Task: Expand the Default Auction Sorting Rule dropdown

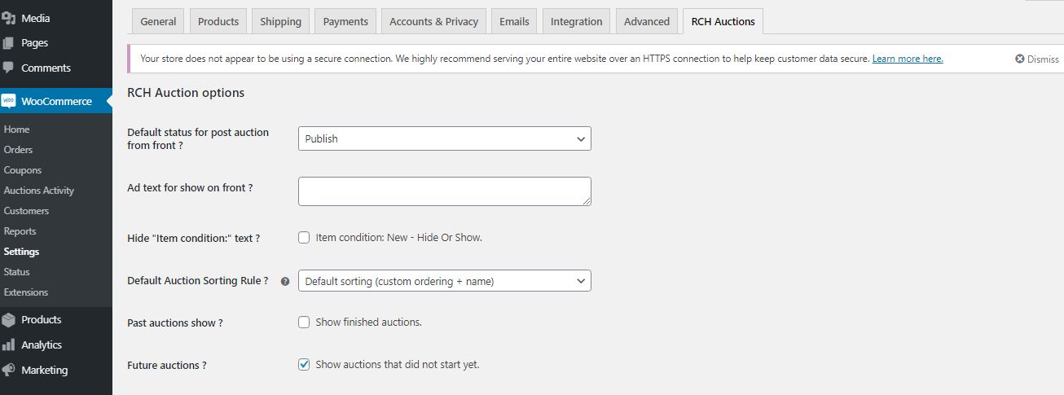Action: 444,281
